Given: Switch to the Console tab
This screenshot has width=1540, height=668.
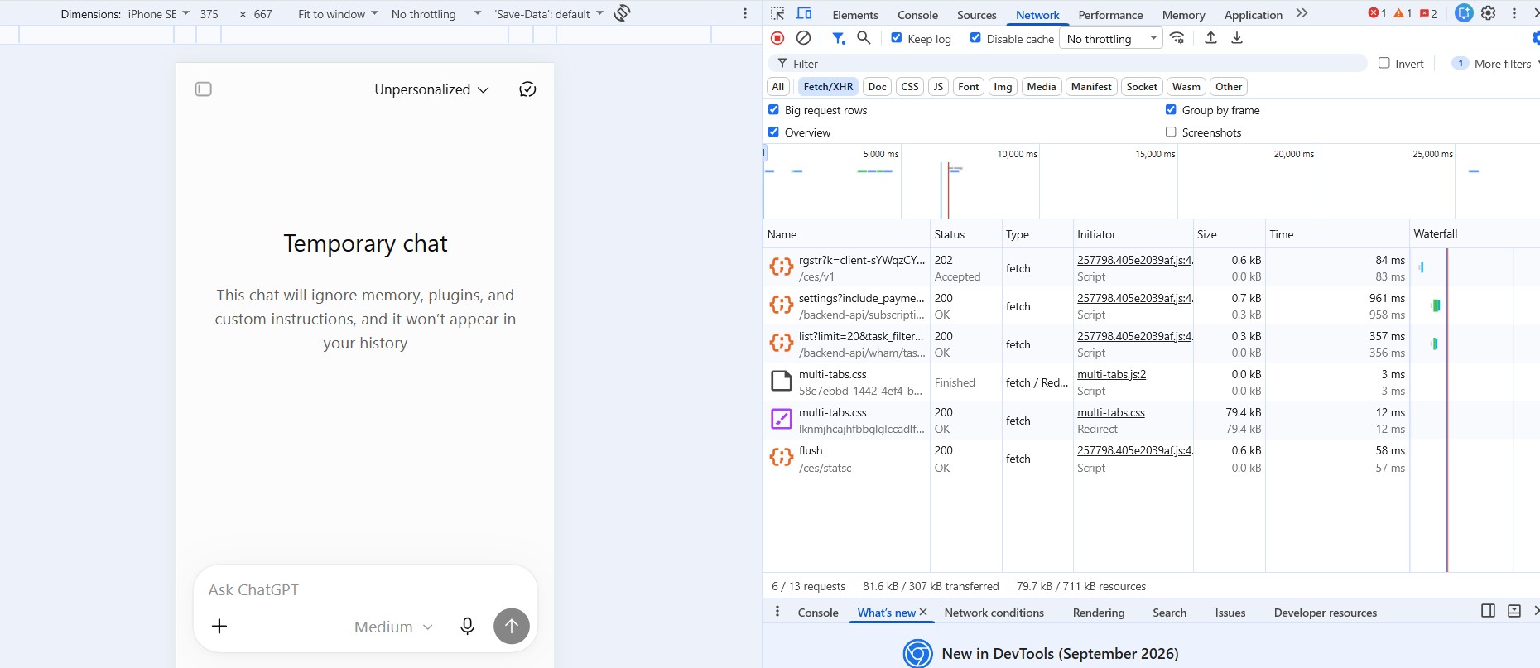Looking at the screenshot, I should click(x=917, y=15).
